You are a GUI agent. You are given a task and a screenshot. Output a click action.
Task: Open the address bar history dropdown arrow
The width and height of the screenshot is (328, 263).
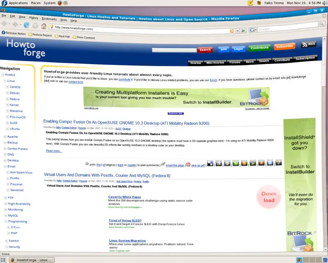(237, 31)
